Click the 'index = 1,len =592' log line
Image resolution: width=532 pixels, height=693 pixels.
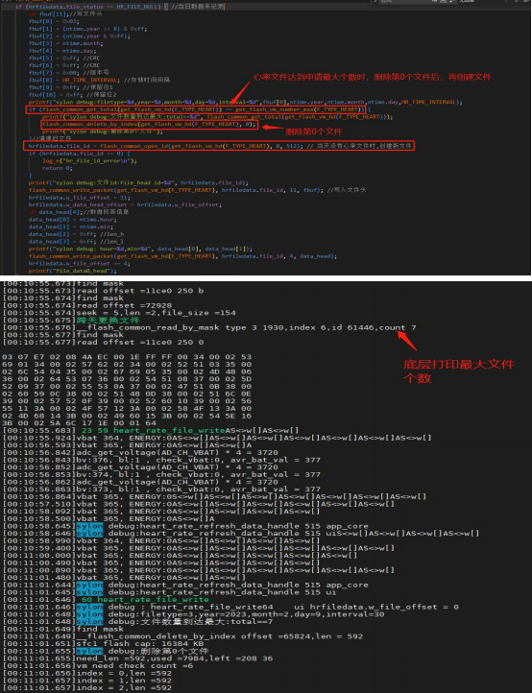coord(87,681)
